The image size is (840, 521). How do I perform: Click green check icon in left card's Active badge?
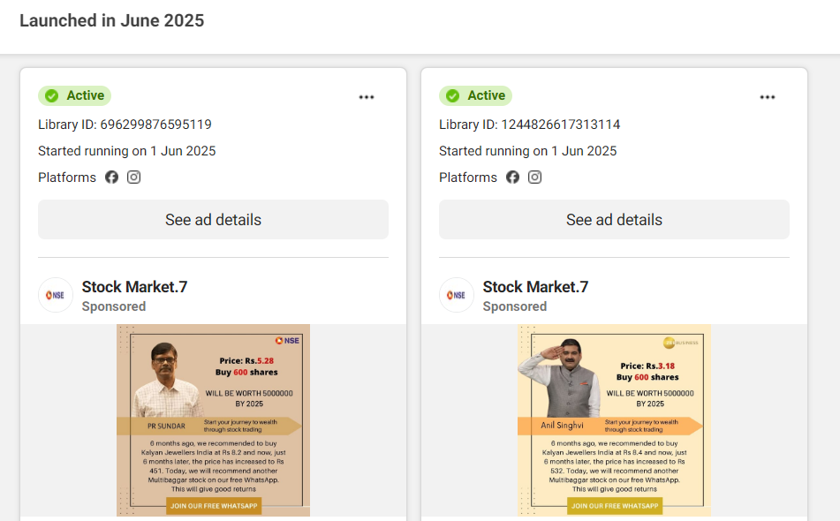[x=52, y=96]
